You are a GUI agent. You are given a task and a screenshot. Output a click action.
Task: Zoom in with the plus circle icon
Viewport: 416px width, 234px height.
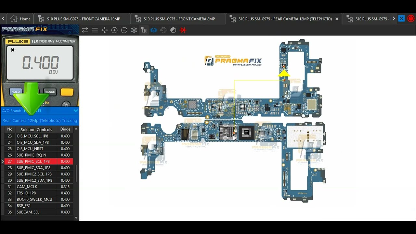(114, 30)
